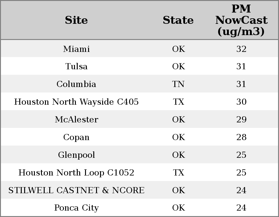Viewport: 279px width, 217px height.
Task: Click McAlester's PM NowCast value 29
Action: 241,119
